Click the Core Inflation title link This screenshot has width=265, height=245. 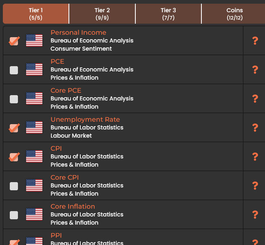click(x=73, y=207)
